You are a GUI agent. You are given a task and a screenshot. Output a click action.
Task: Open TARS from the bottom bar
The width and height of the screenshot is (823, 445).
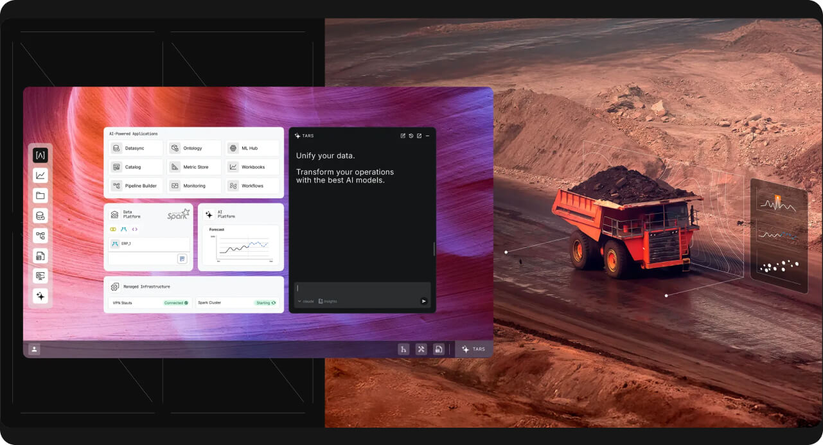point(473,349)
